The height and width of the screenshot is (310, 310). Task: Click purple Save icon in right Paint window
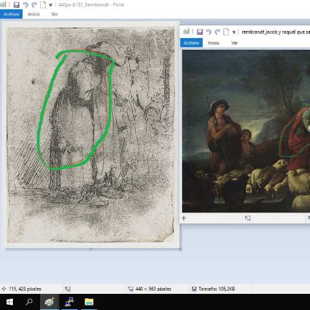coord(200,32)
